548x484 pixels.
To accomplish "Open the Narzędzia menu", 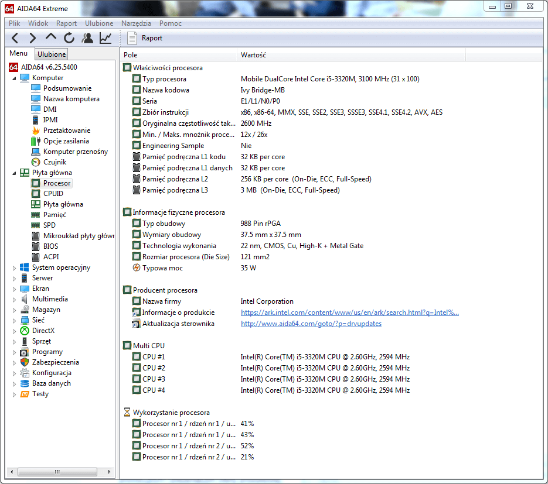I will 136,23.
